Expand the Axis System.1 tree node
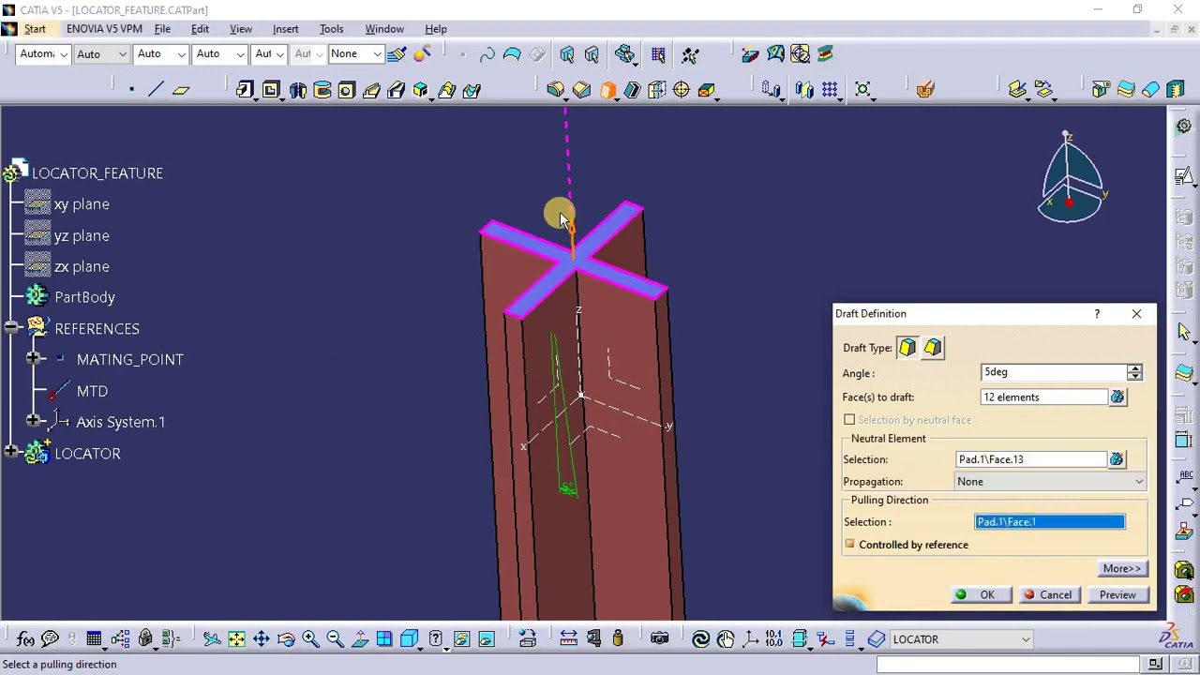The image size is (1200, 675). [x=34, y=422]
